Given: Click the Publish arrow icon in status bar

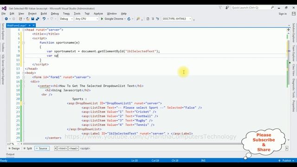Looking at the screenshot, I should pyautogui.click(x=279, y=161).
